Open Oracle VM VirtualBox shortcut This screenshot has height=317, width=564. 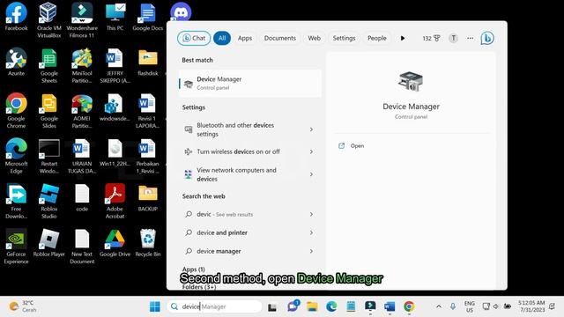[49, 20]
